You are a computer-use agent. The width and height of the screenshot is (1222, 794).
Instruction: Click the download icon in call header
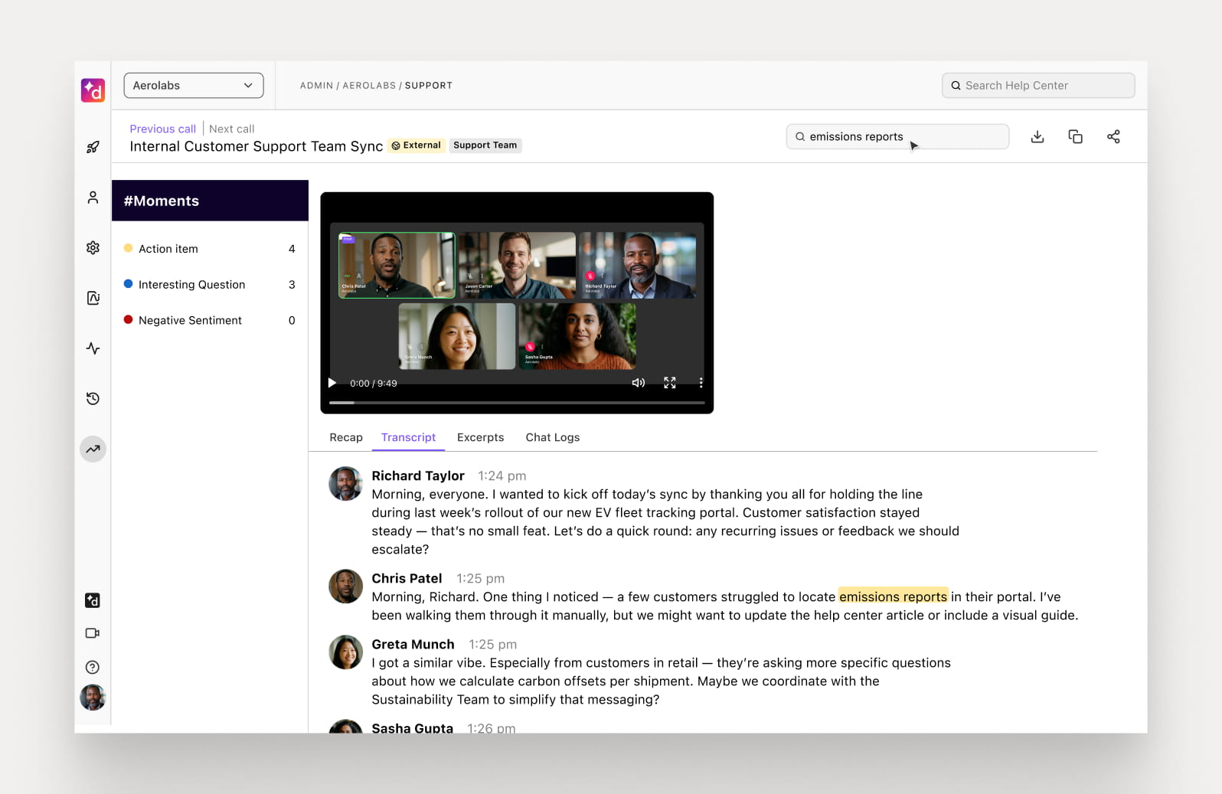(x=1037, y=136)
